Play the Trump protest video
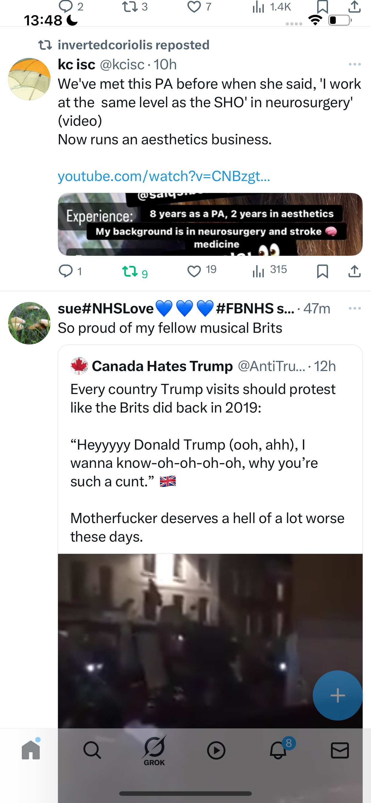Screen dimensions: 371x803 [x=210, y=642]
